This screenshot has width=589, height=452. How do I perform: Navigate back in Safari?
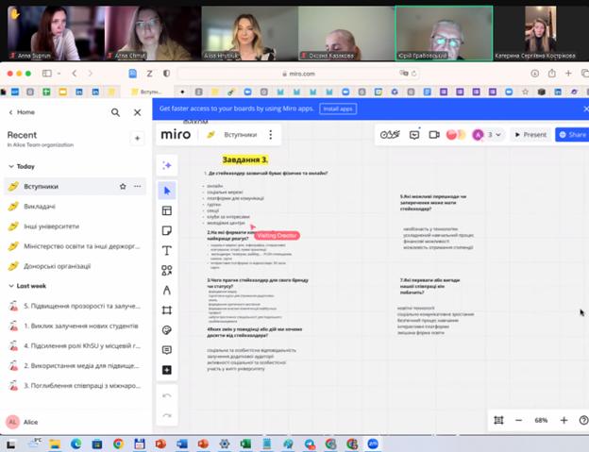(x=75, y=74)
